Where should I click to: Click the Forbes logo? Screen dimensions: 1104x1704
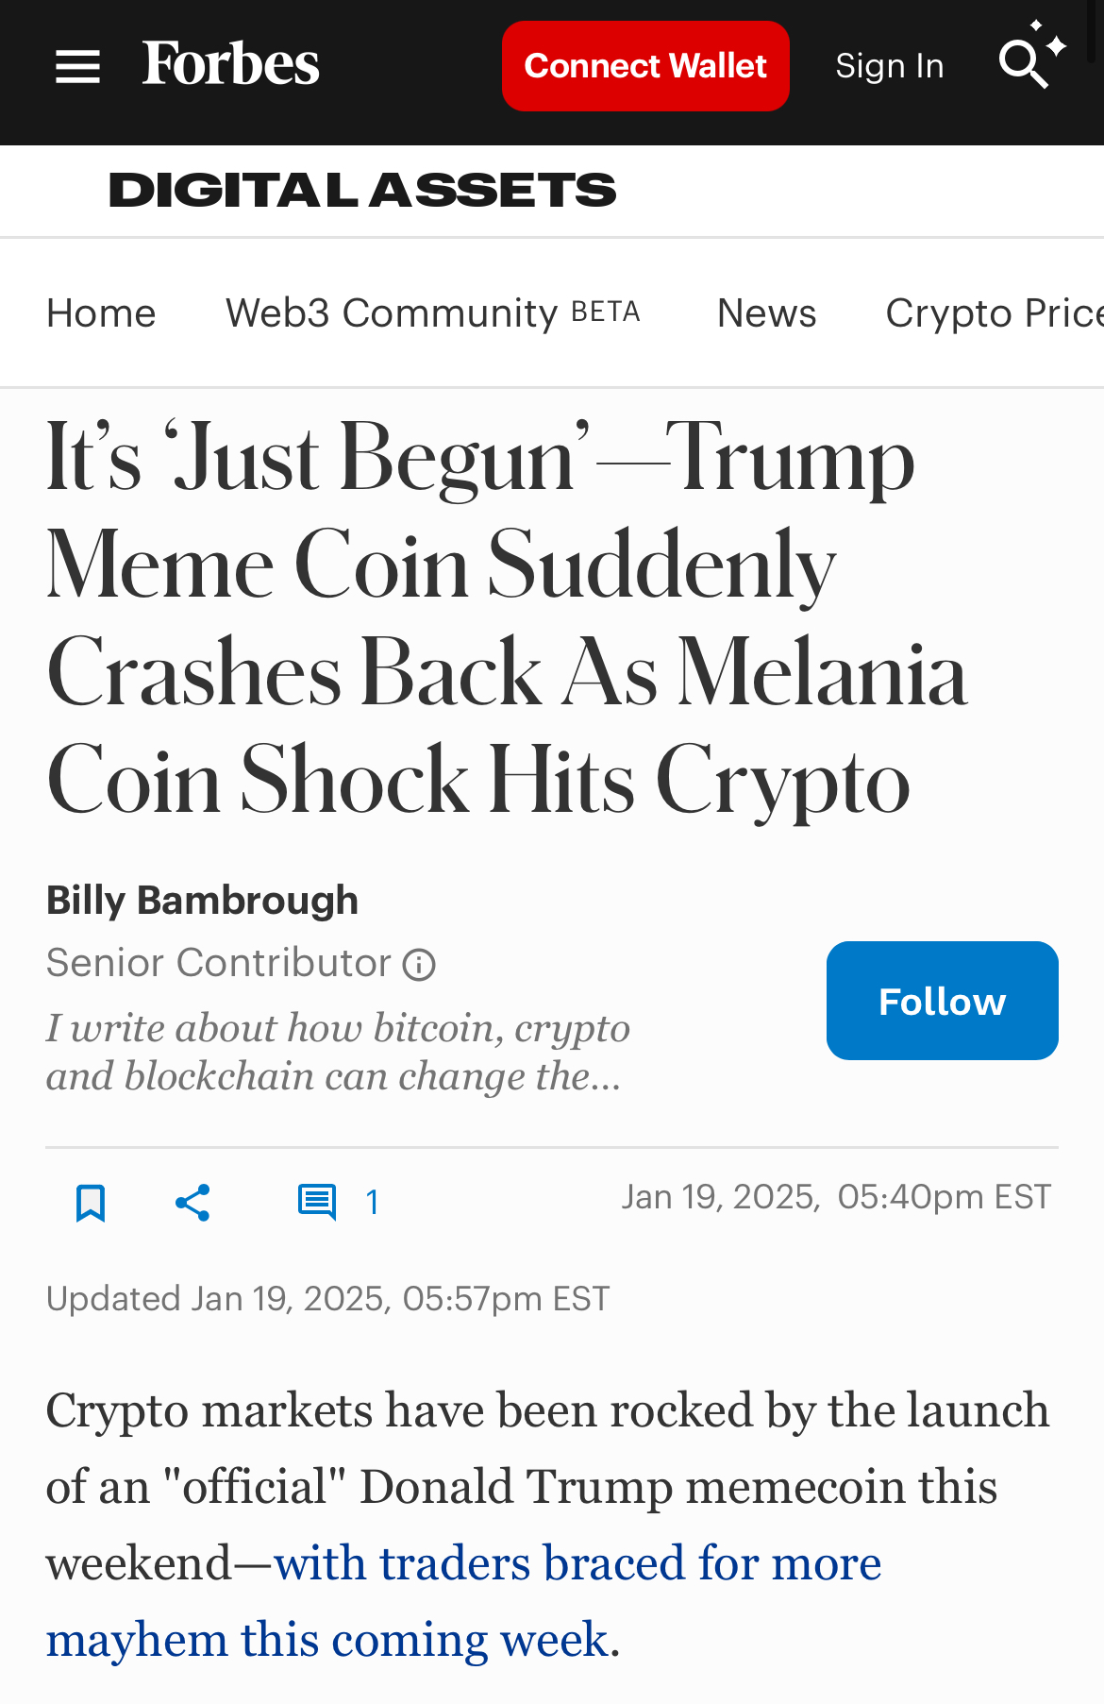[x=231, y=64]
